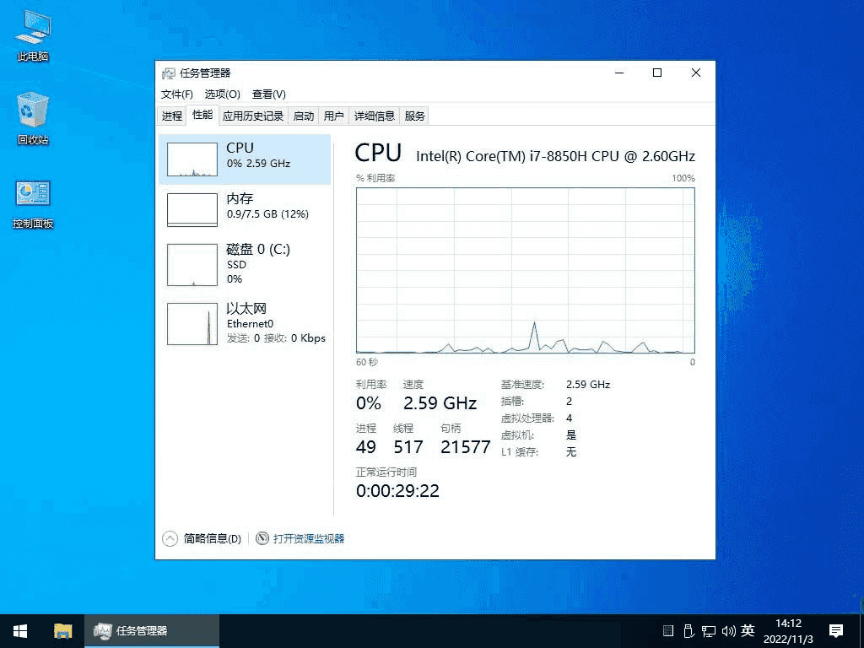Screen dimensions: 864x648
Task: Open File Explorer from the taskbar
Action: click(x=62, y=630)
